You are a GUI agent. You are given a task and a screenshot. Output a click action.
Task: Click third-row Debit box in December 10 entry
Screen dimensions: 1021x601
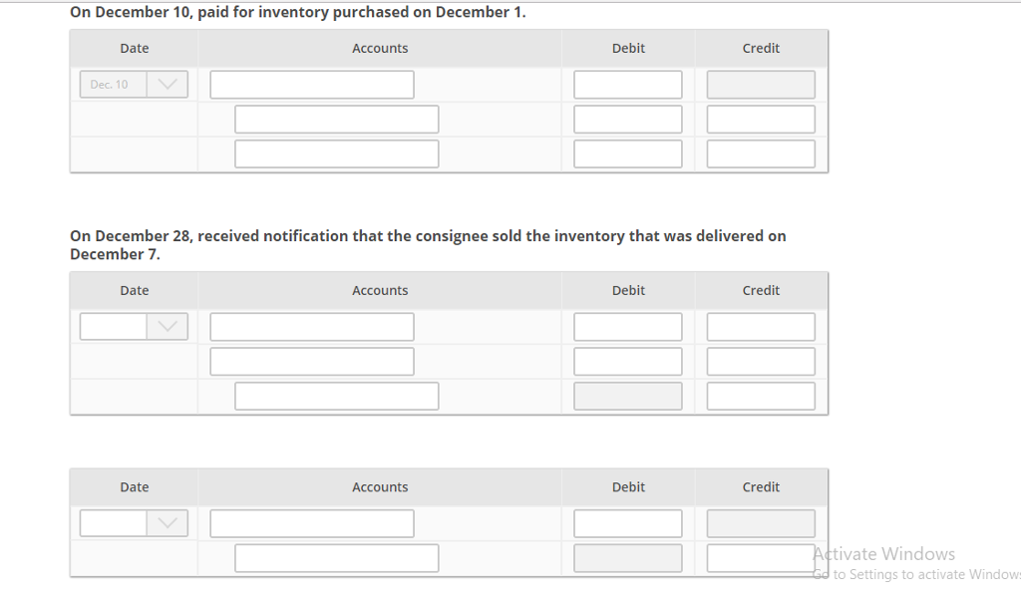pyautogui.click(x=628, y=154)
